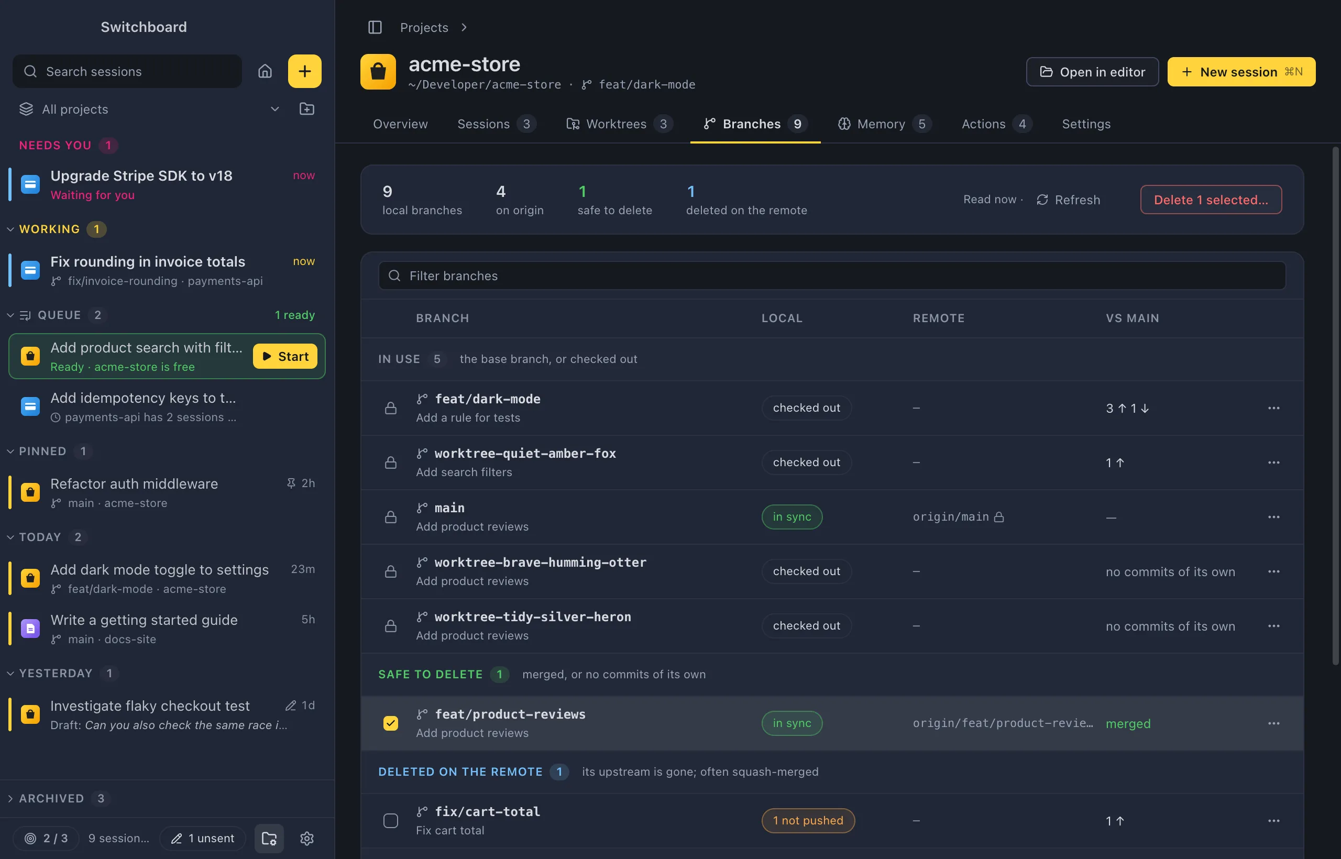
Task: Open more options for feat/dark-mode branch
Action: pyautogui.click(x=1273, y=409)
